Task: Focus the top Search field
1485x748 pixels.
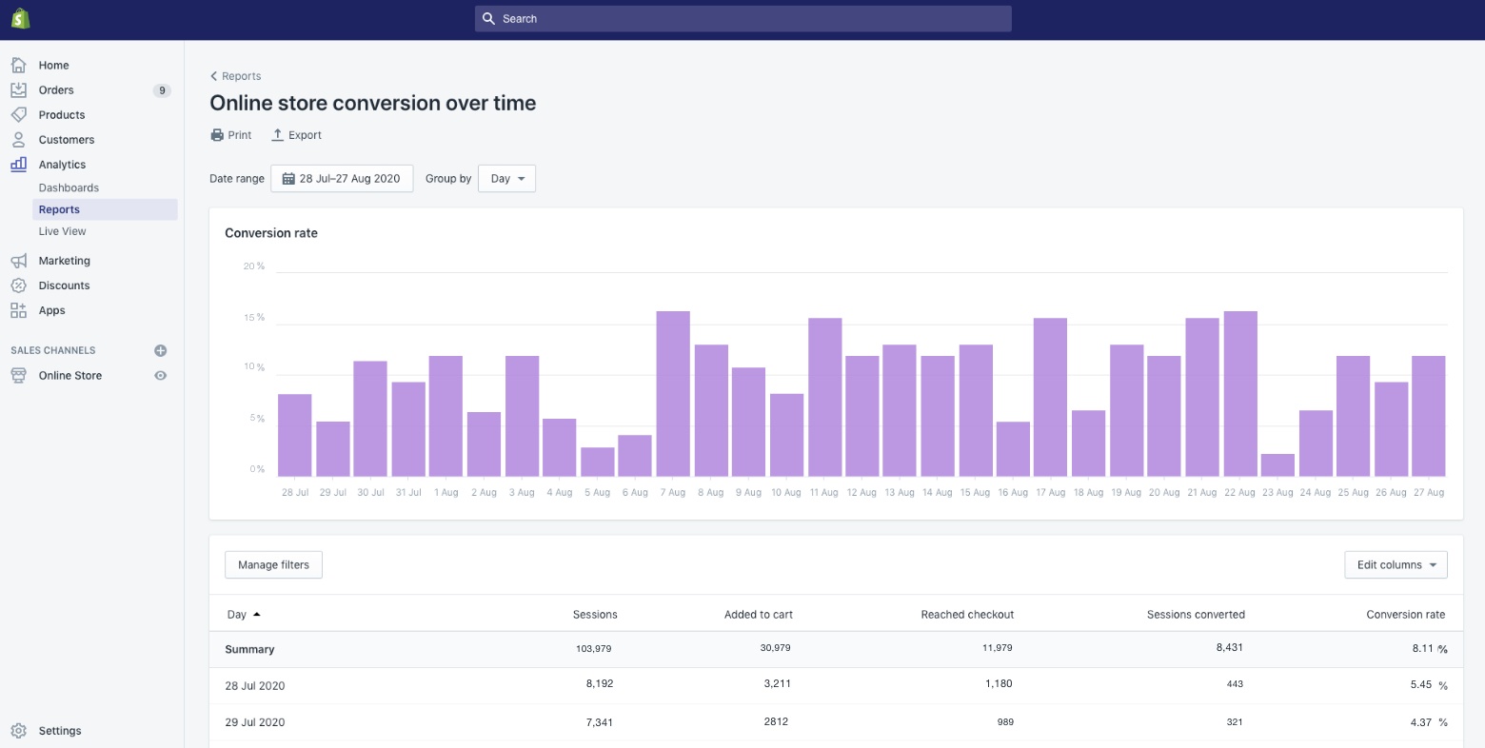Action: [742, 19]
